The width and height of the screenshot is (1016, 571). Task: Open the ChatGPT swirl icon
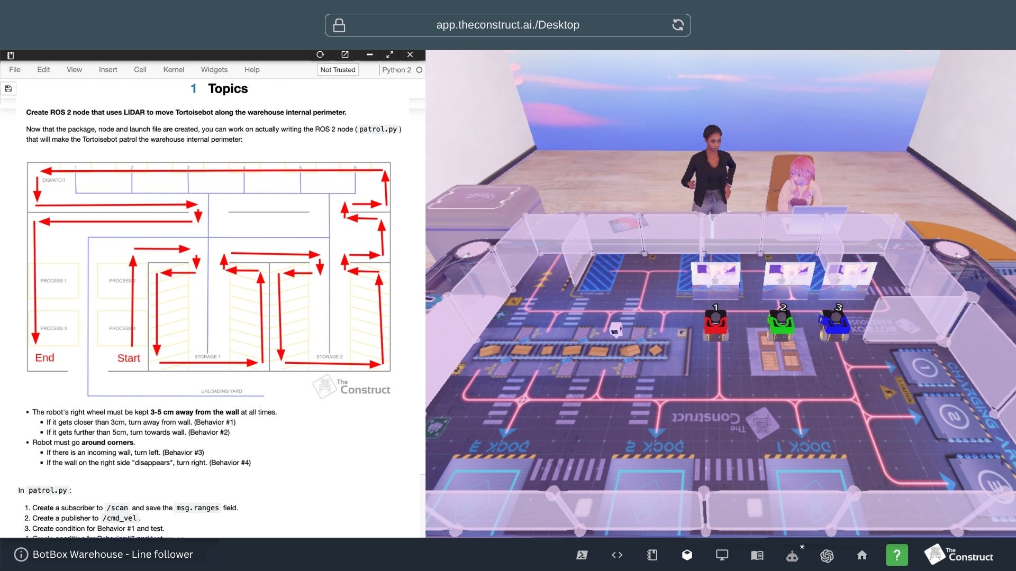pyautogui.click(x=827, y=555)
